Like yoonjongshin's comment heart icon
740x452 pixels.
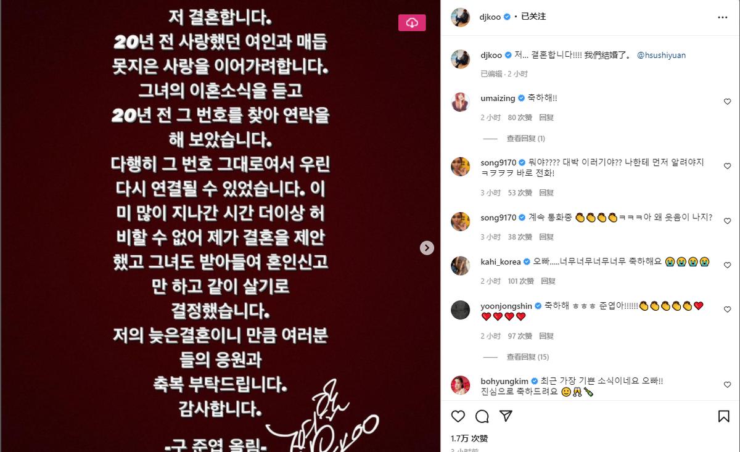coord(727,310)
